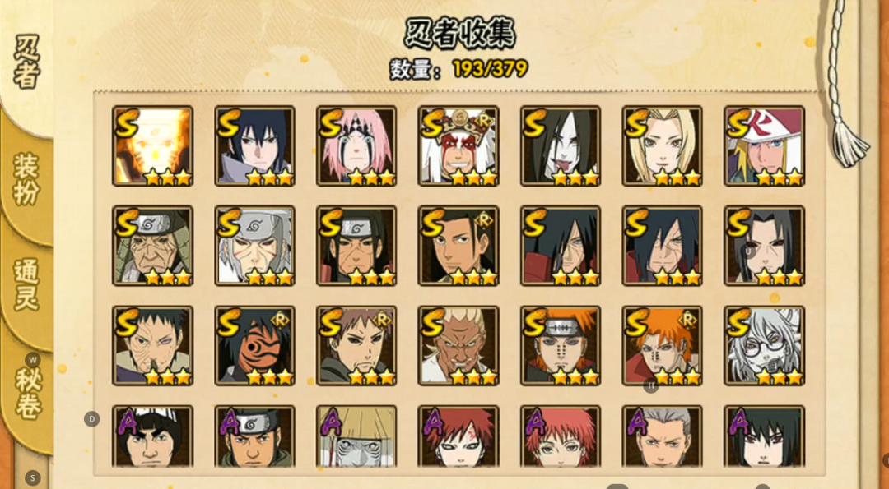Viewport: 889px width, 489px height.
Task: Open the pierced-face Pain with headband portrait
Action: (561, 346)
